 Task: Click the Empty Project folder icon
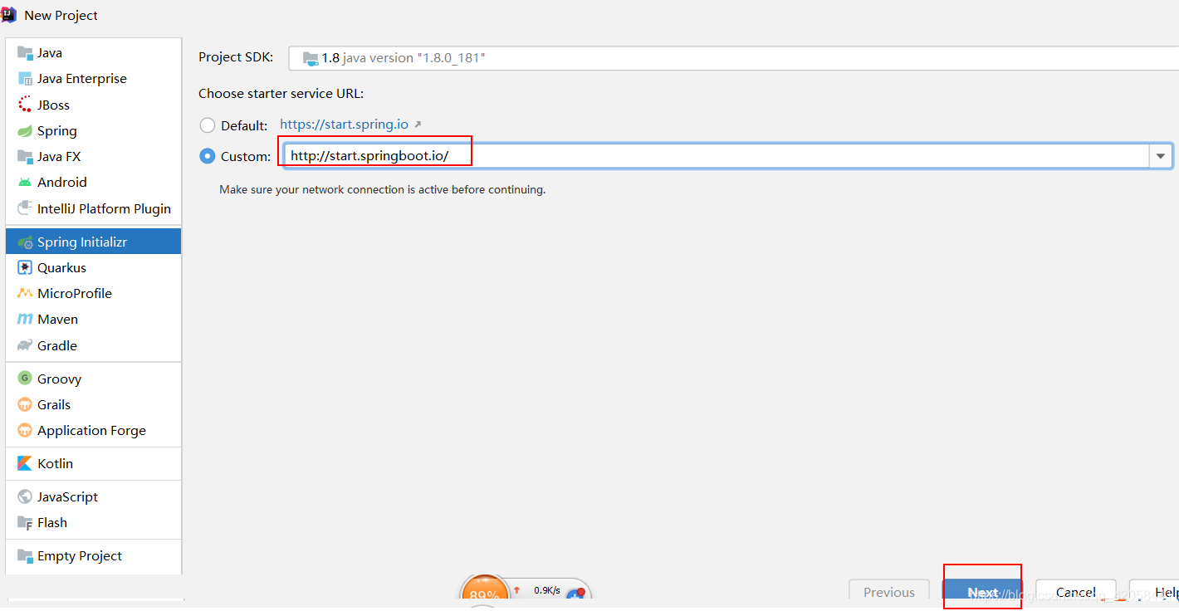coord(25,556)
